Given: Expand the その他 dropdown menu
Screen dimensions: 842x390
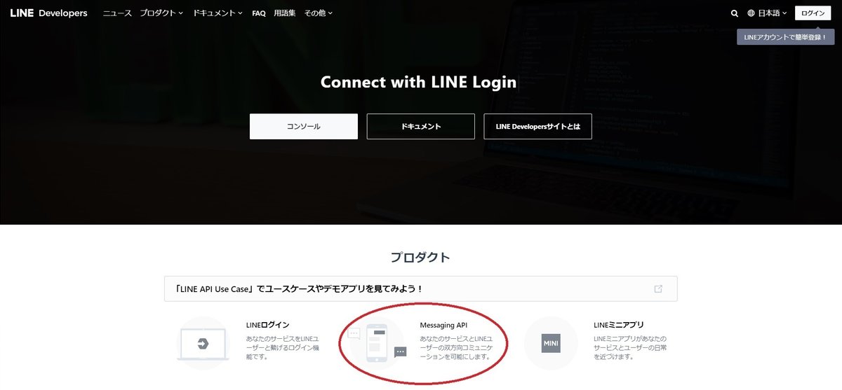Looking at the screenshot, I should (319, 13).
